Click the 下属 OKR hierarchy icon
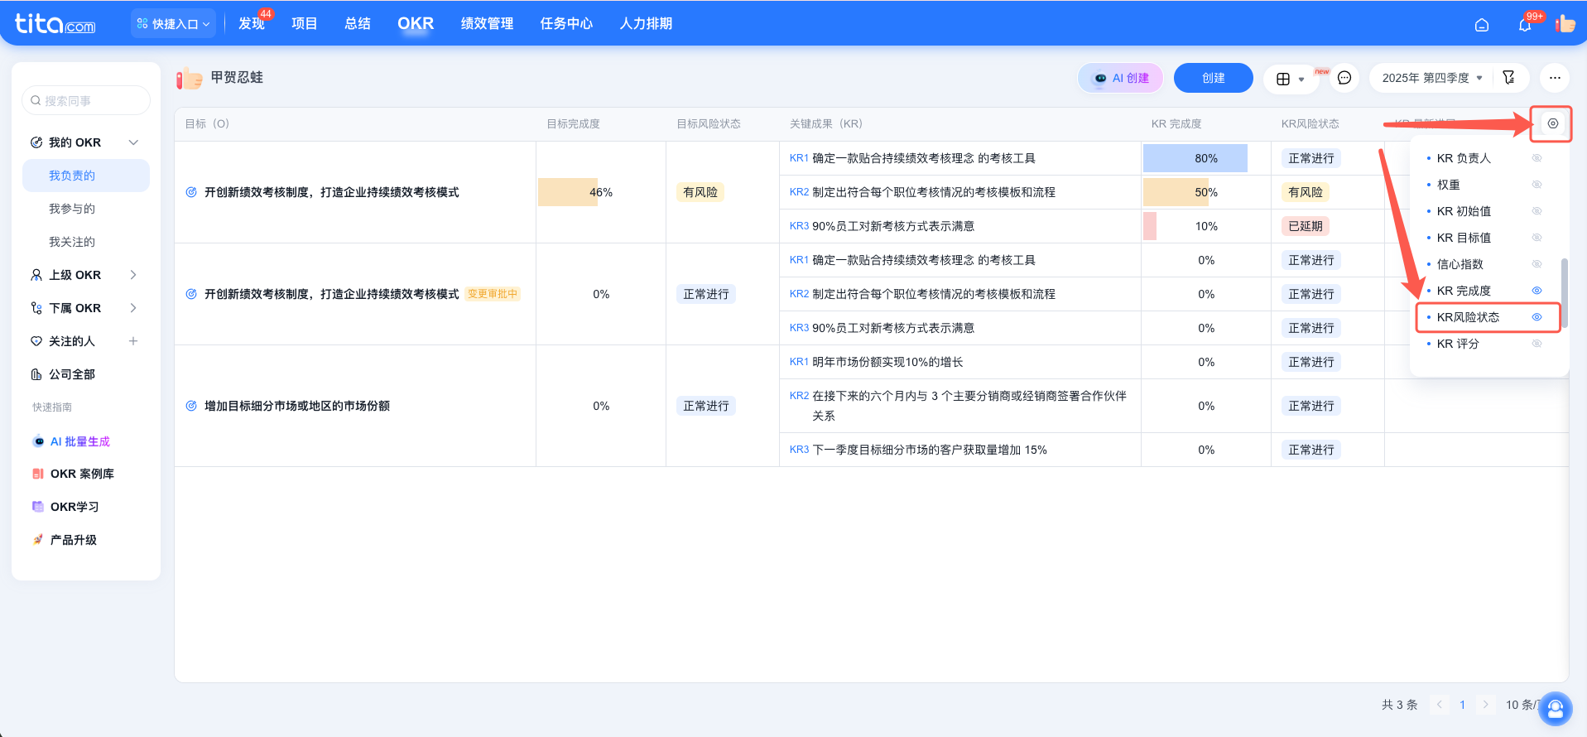This screenshot has height=737, width=1587. point(36,308)
